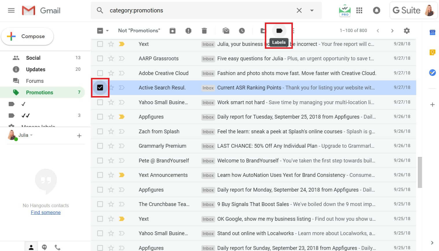Move the selected email to another folder

262,30
